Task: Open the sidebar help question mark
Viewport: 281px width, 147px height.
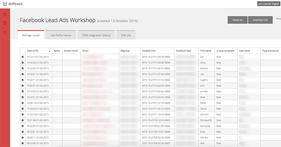Action: tap(4, 33)
